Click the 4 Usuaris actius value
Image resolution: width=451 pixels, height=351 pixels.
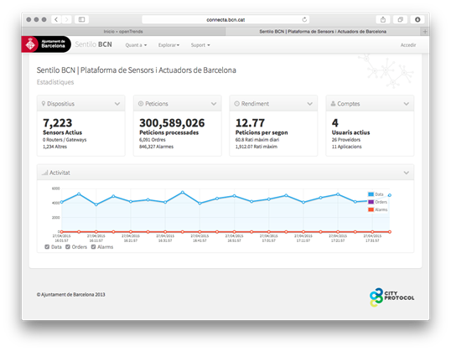click(x=335, y=123)
